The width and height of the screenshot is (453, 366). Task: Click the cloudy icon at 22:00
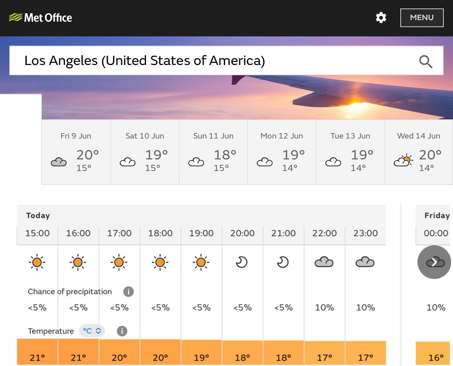324,263
